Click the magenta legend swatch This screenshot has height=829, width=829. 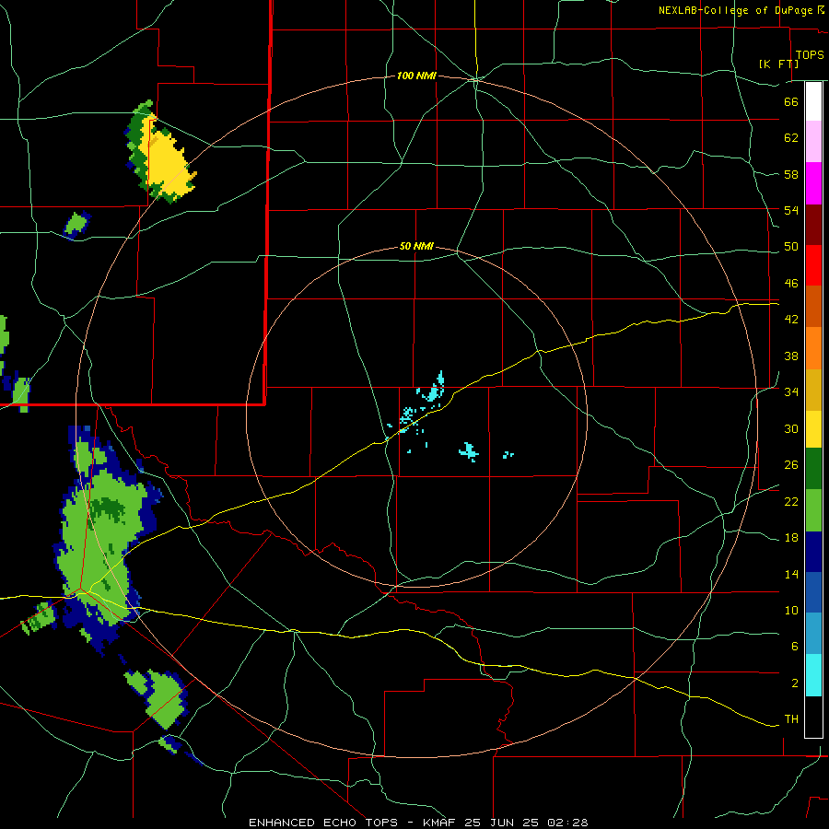(813, 183)
